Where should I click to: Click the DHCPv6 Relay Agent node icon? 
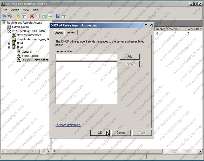coord(19,60)
